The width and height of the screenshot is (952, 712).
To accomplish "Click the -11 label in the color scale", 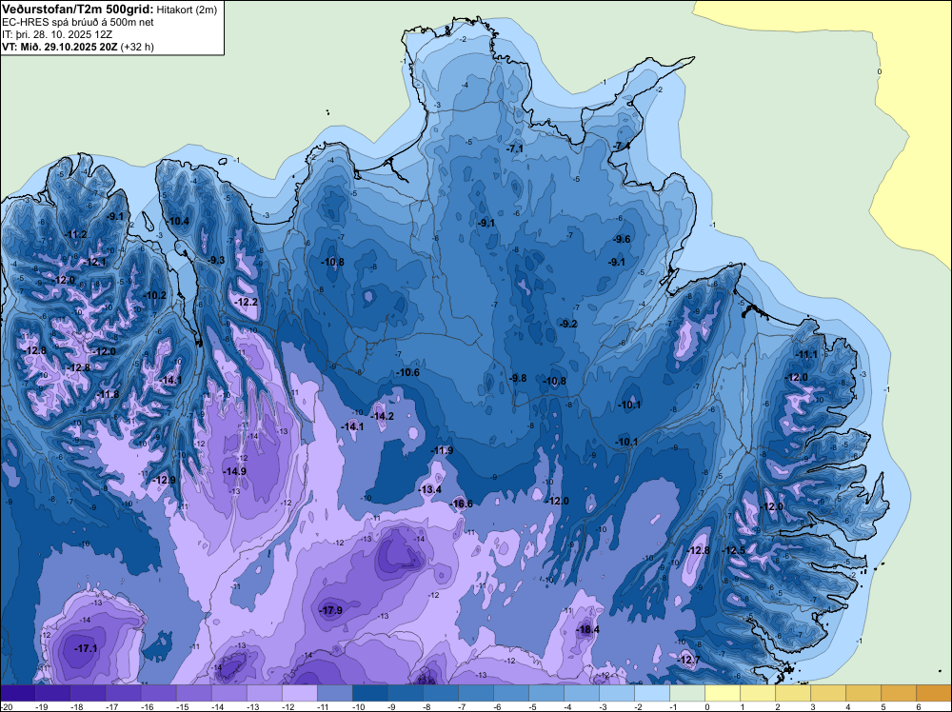I will tap(324, 707).
